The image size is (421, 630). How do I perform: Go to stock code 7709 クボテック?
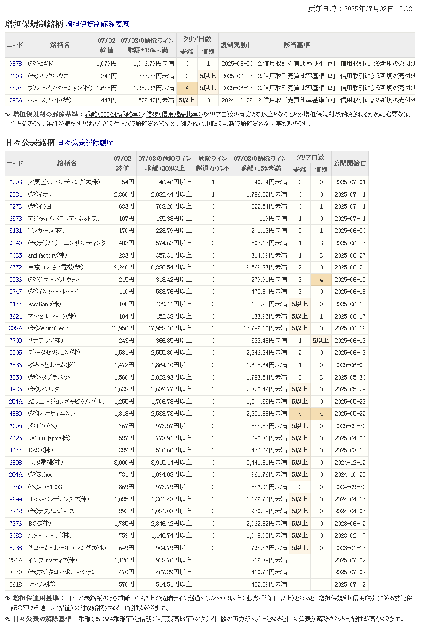point(15,341)
